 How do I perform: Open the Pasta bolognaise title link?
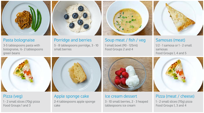19,40
